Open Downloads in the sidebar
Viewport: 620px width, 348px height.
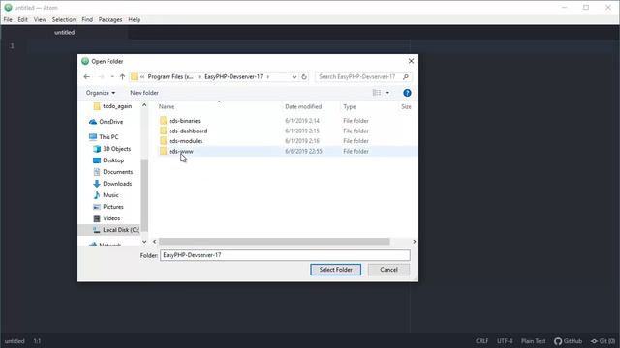coord(117,184)
